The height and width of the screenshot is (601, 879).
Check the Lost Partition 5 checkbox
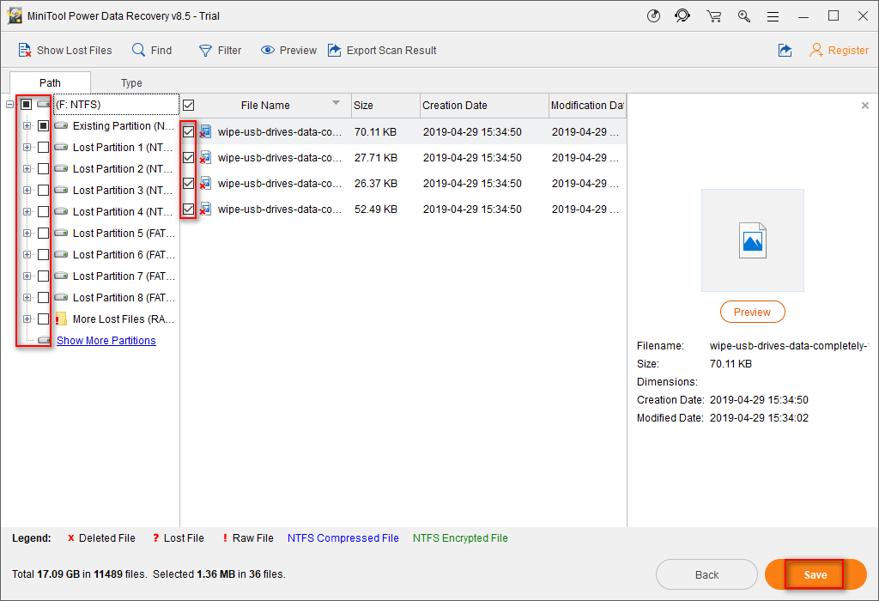point(43,234)
